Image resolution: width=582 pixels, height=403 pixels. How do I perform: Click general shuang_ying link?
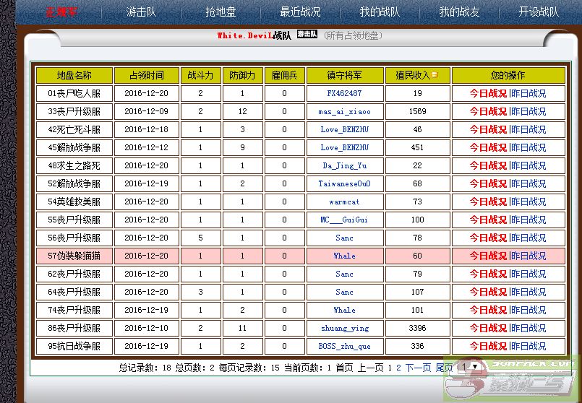pos(345,328)
